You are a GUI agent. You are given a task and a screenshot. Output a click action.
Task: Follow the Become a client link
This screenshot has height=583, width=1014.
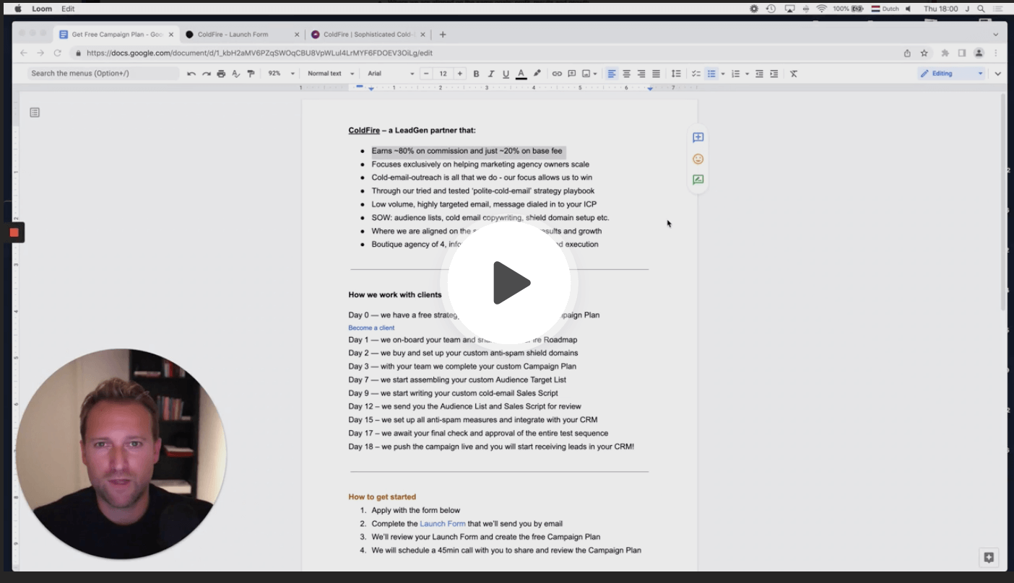[x=371, y=328]
